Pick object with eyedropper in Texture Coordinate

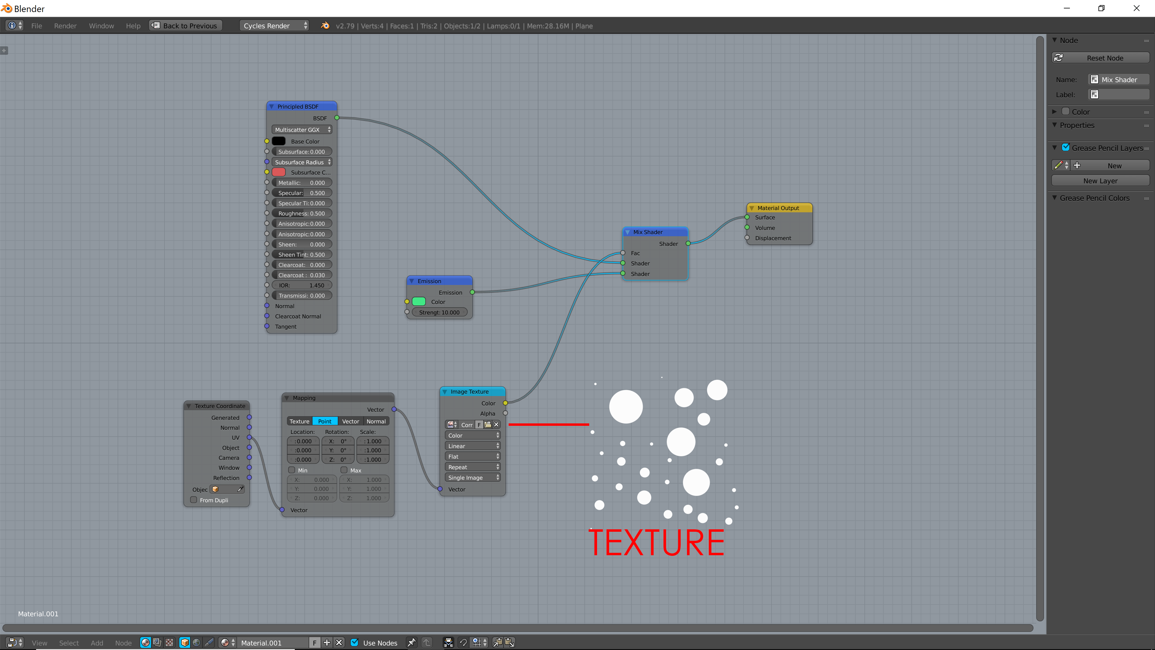click(240, 489)
